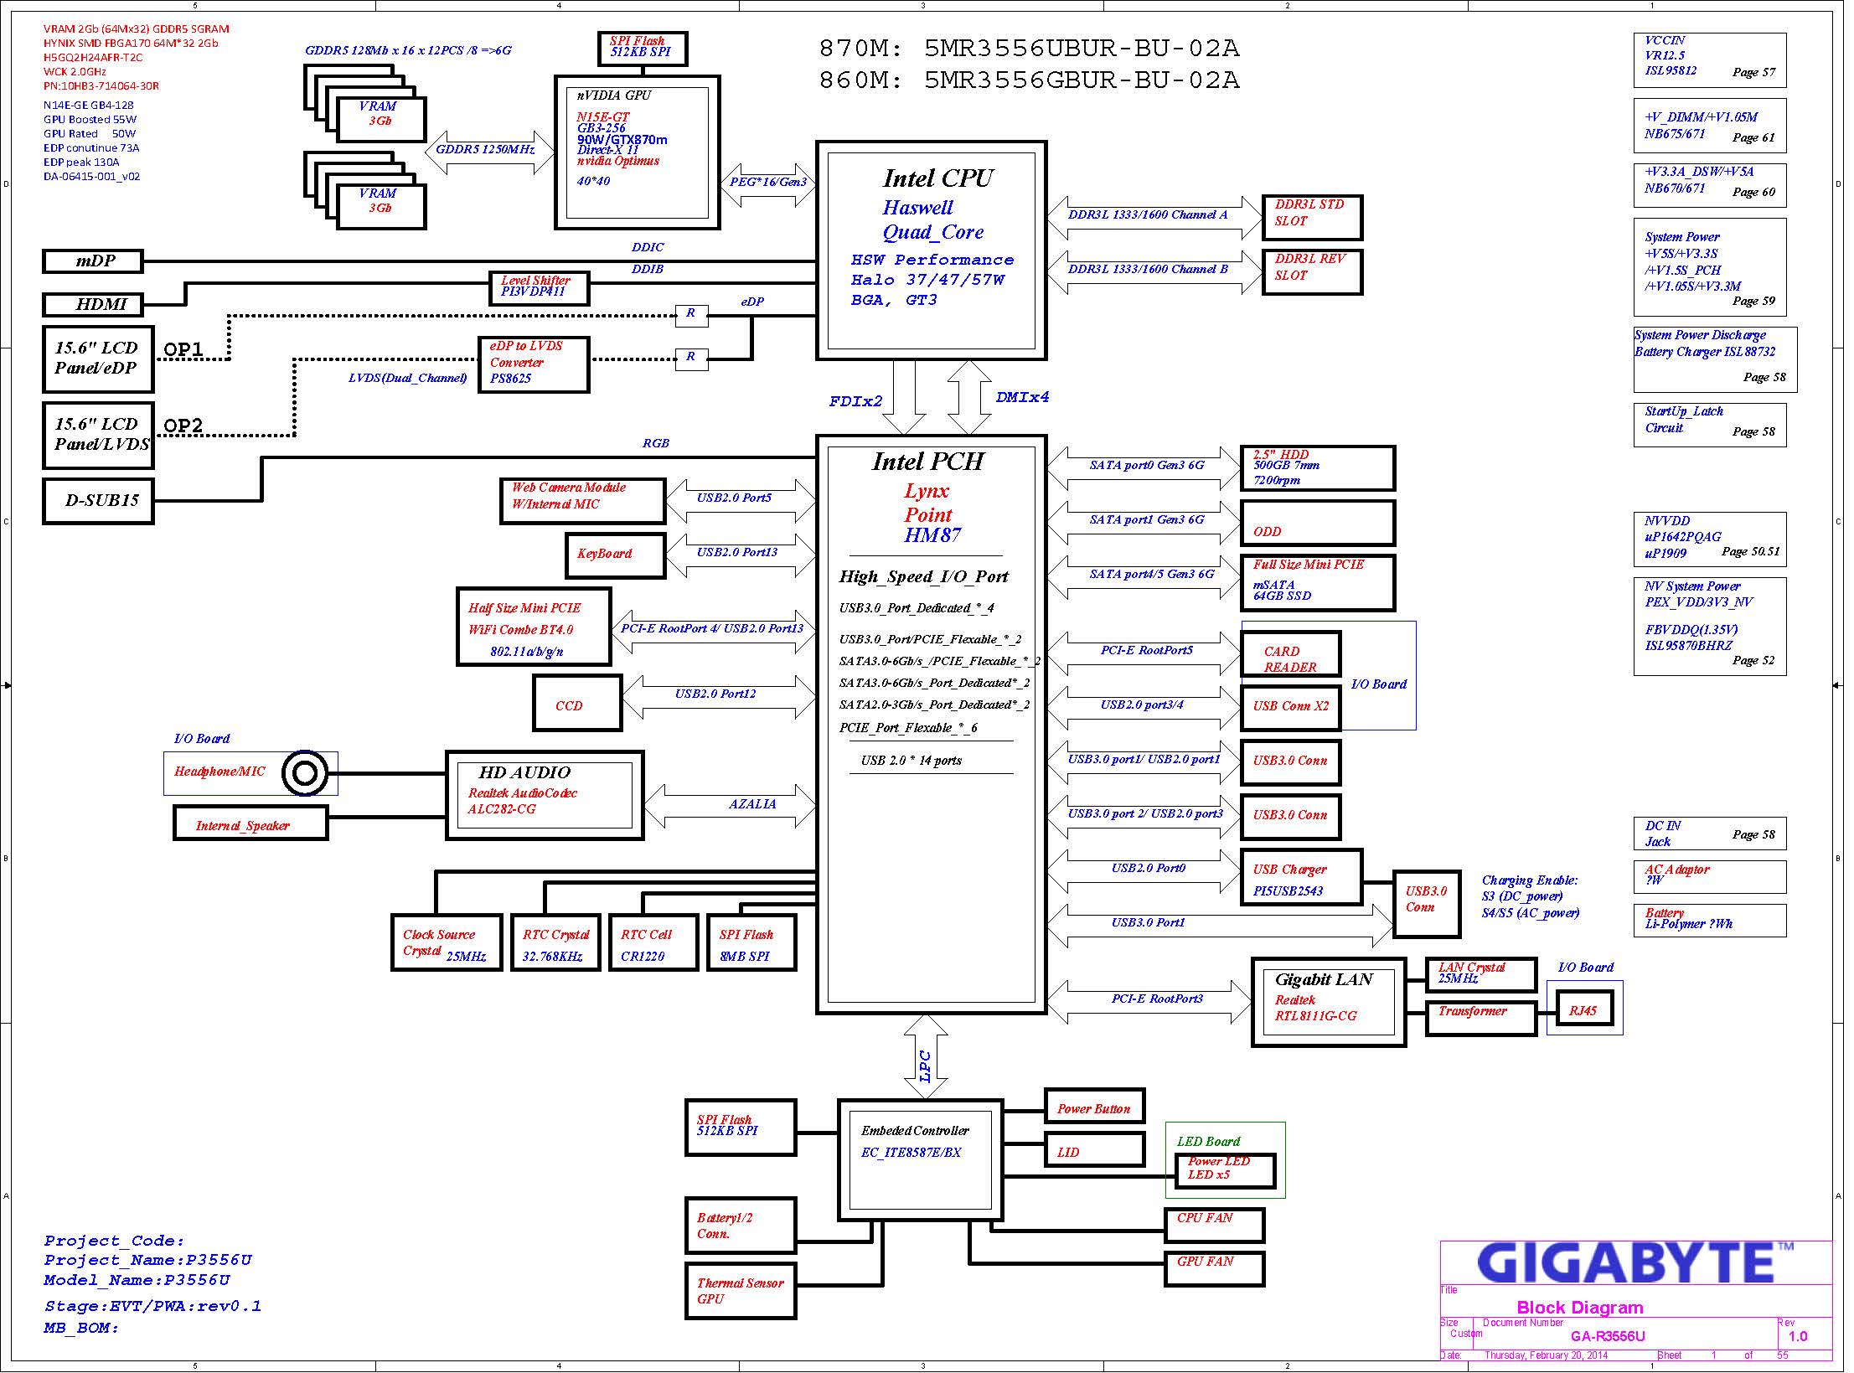
Task: Select the Block Diagram title text
Action: tap(1580, 1308)
